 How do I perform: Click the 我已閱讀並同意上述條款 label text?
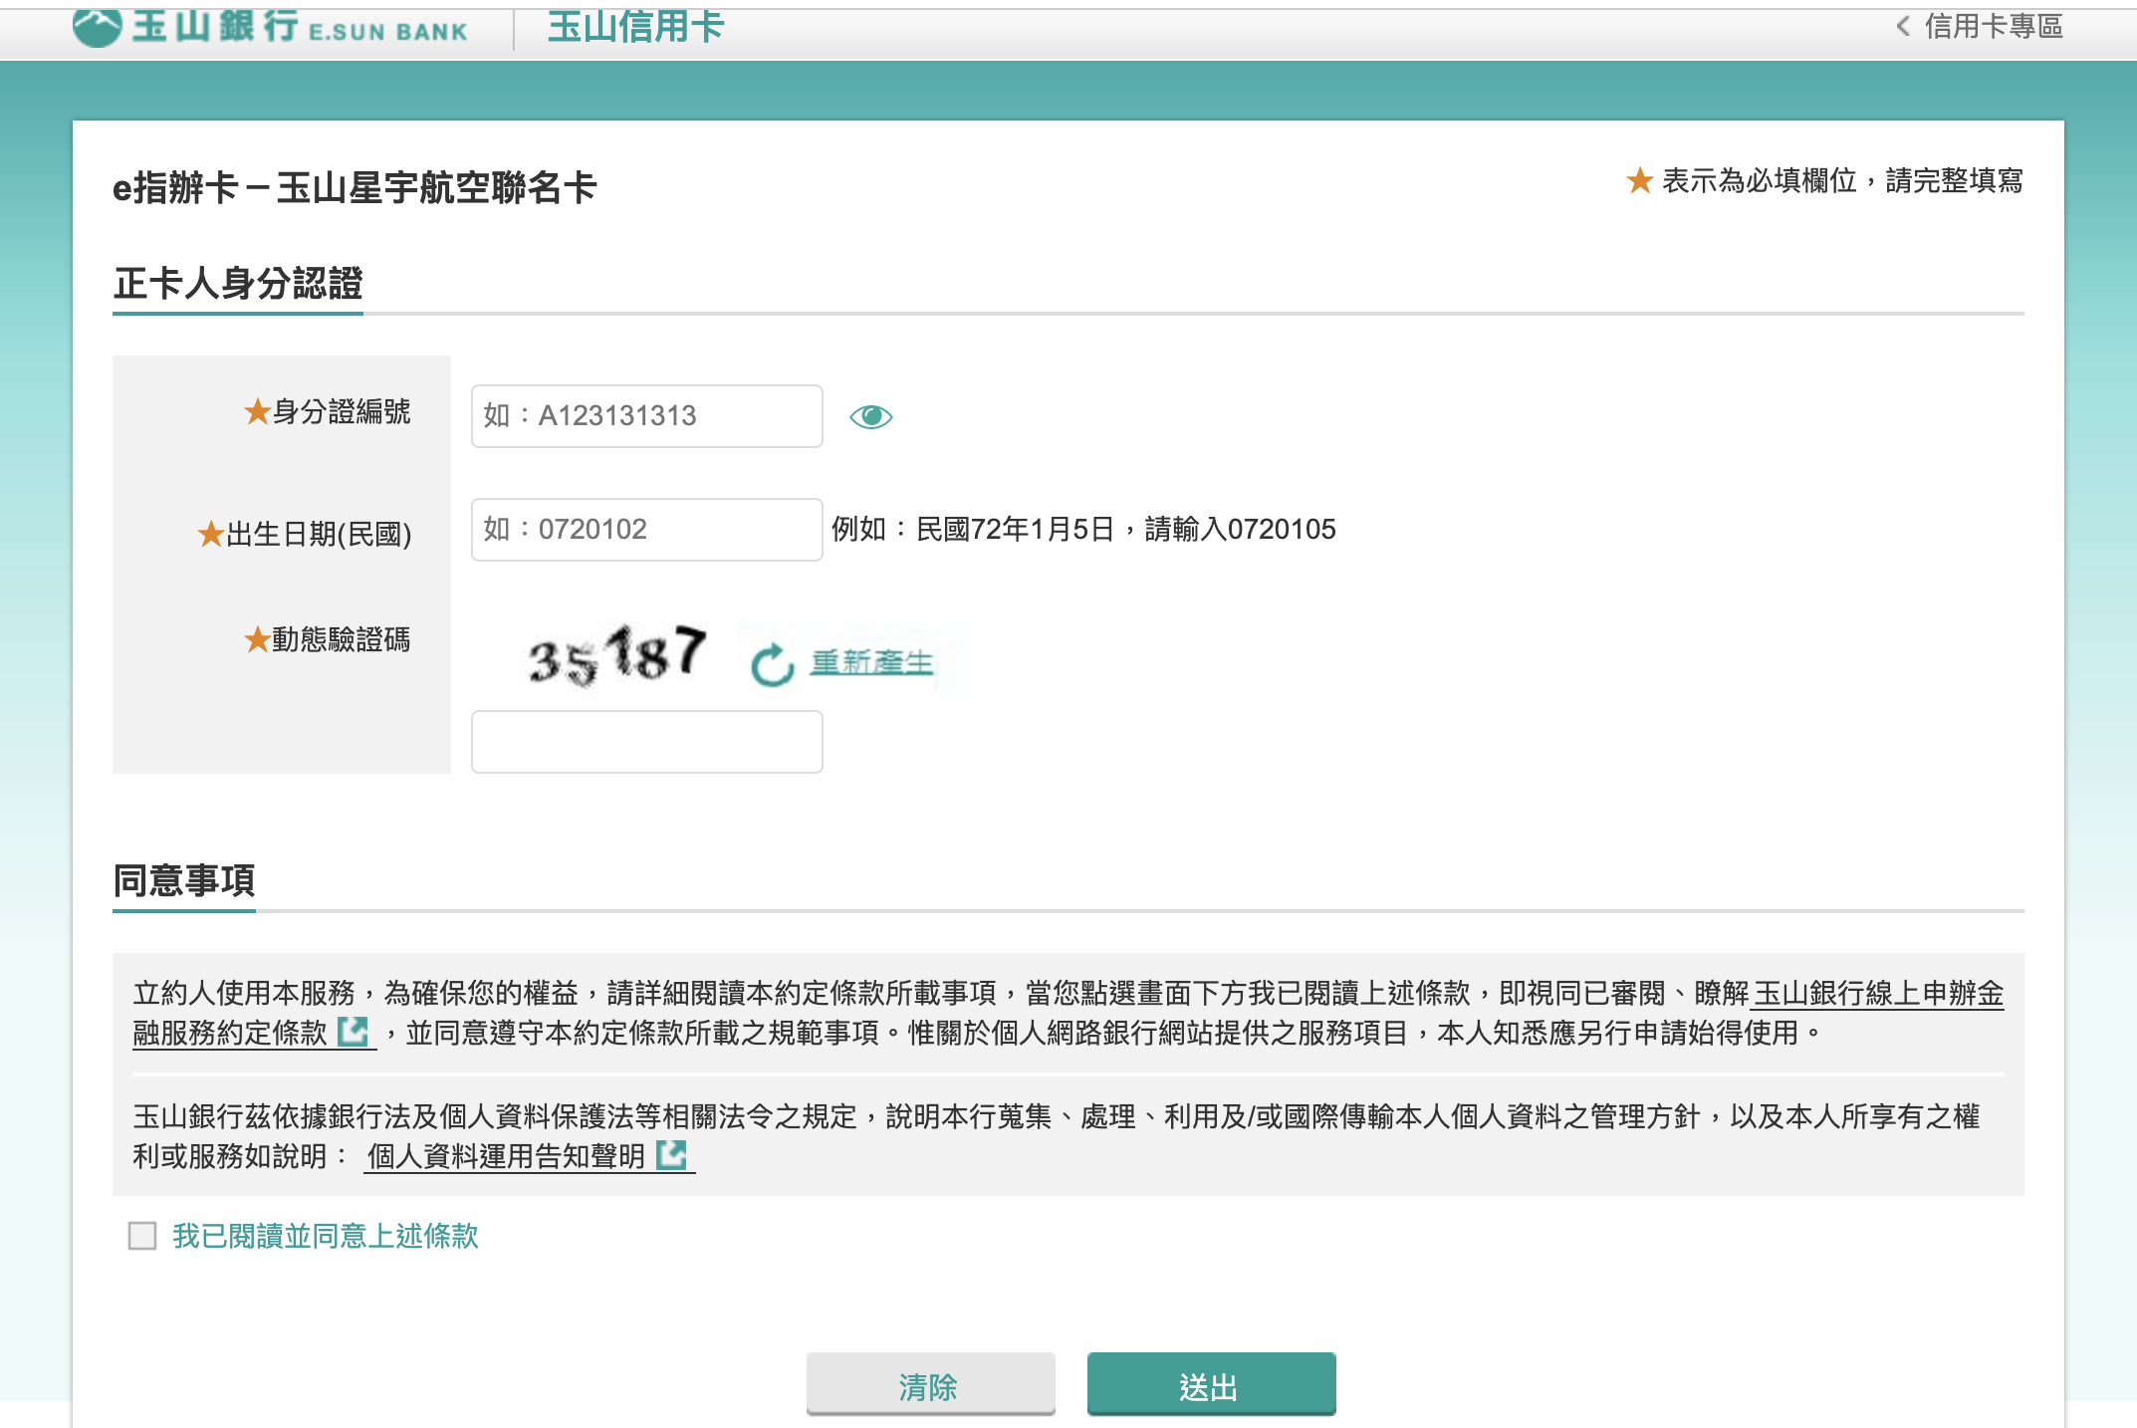(325, 1236)
